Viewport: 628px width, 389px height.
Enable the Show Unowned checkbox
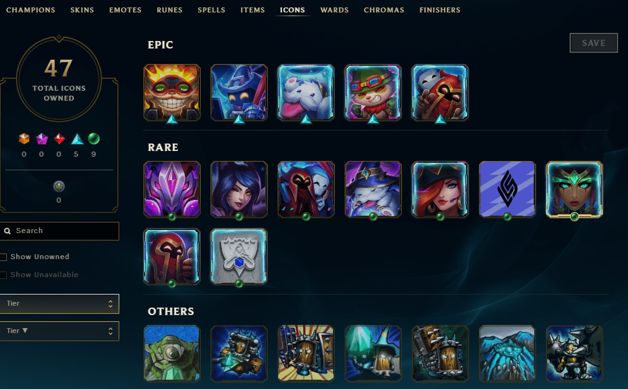click(4, 257)
